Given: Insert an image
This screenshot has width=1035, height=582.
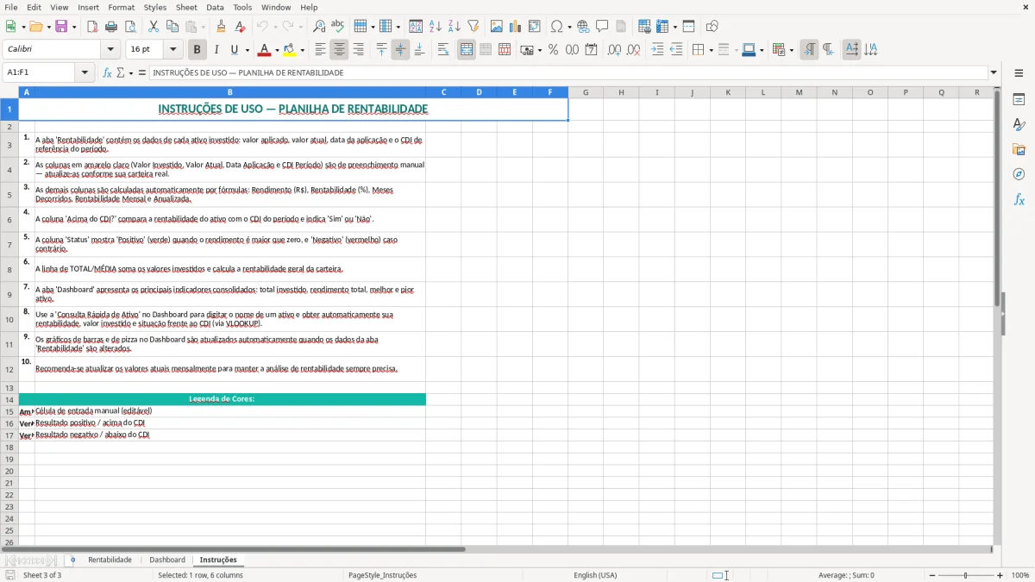Looking at the screenshot, I should [497, 27].
